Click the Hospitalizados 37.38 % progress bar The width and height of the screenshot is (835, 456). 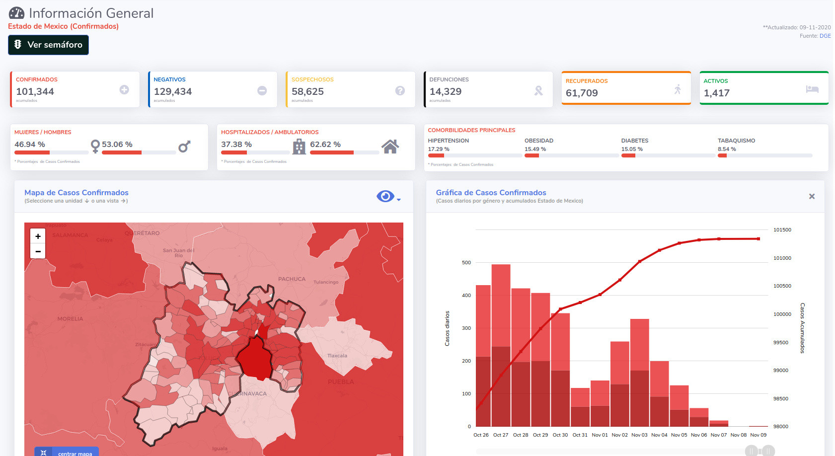coord(256,152)
